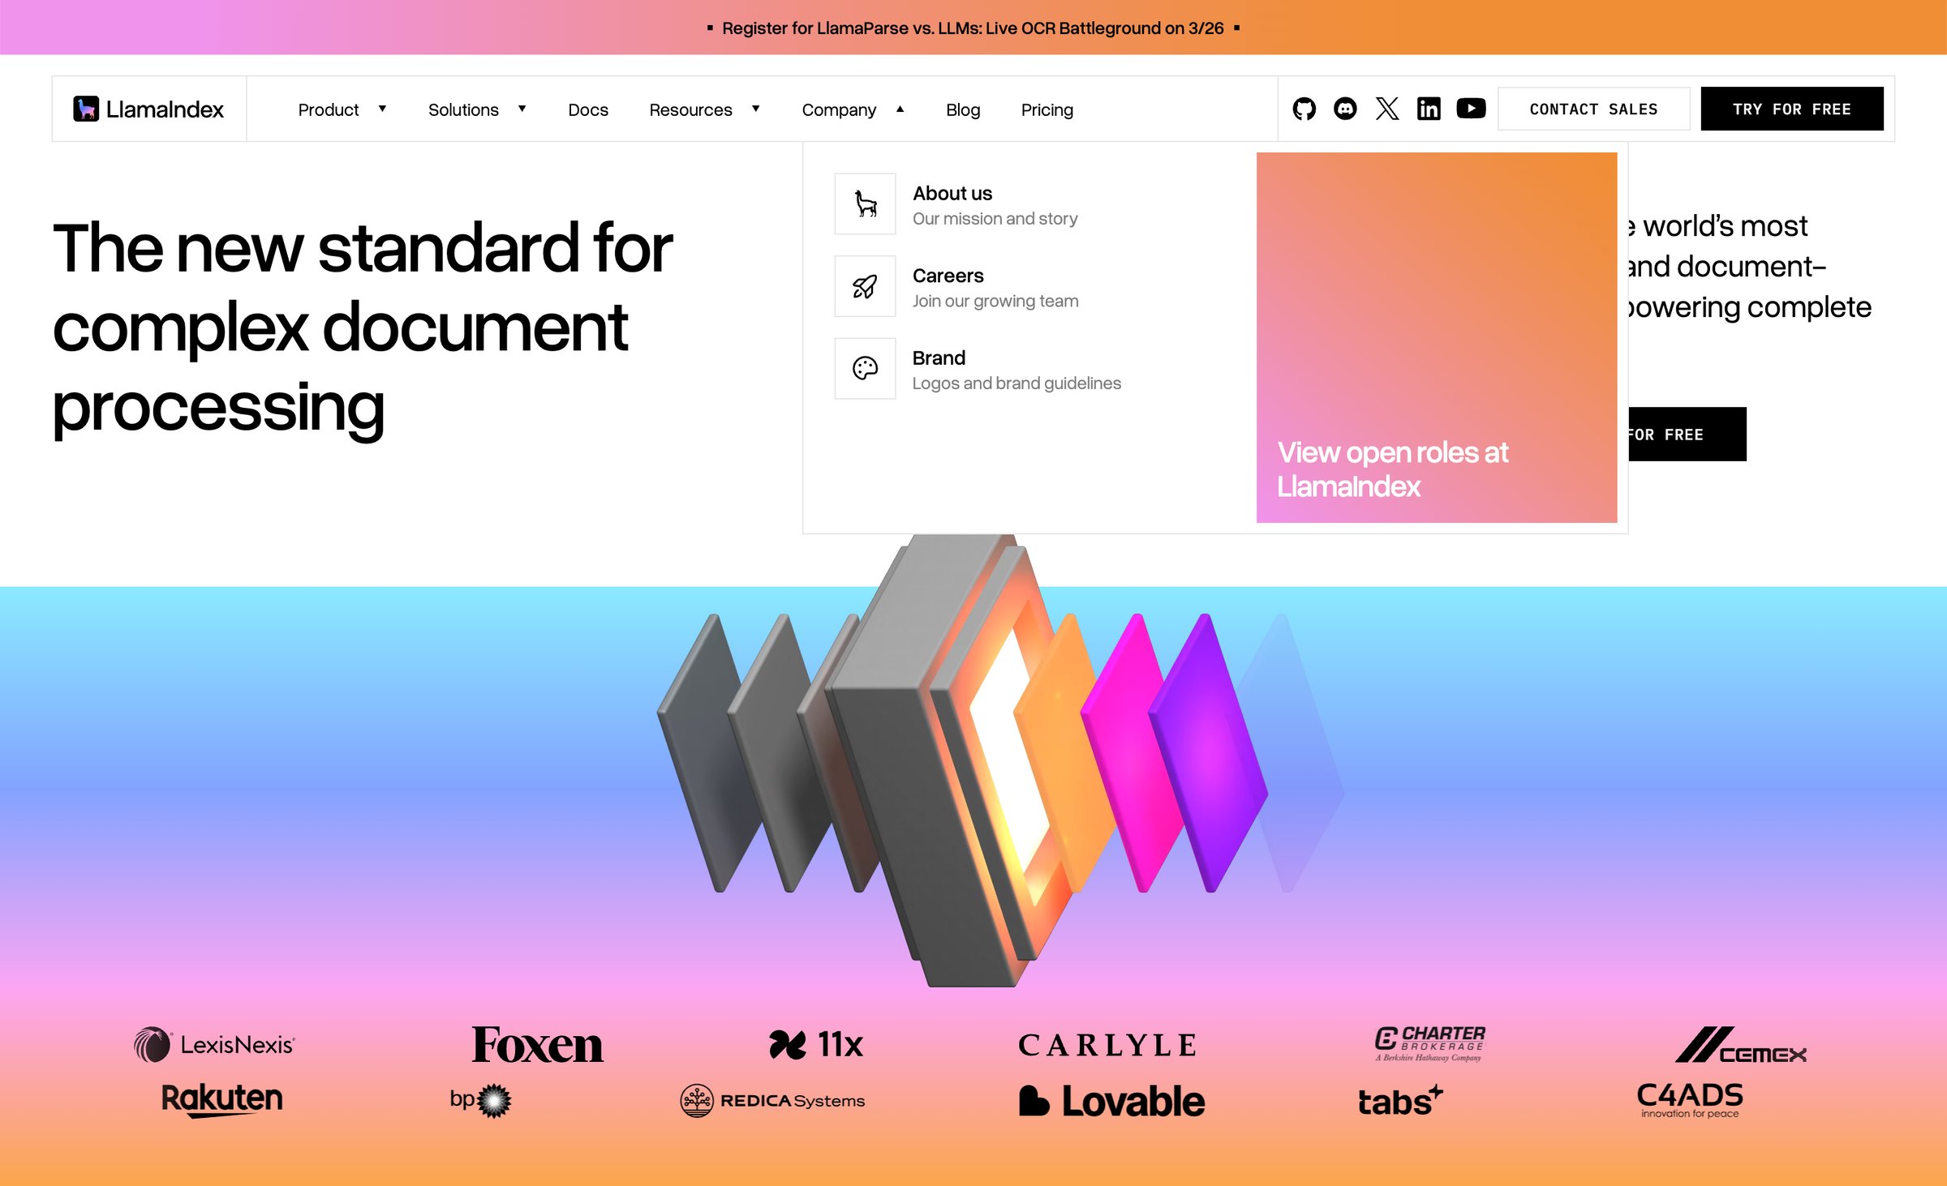This screenshot has height=1186, width=1947.
Task: Click the palette icon beside Brand
Action: tap(865, 368)
